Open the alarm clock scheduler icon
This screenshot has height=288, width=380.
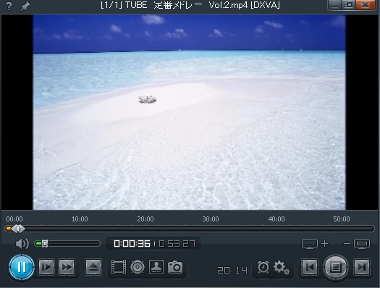click(263, 267)
